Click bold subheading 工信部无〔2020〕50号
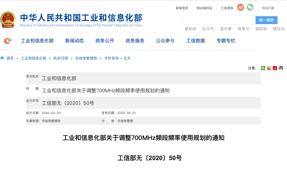The image size is (287, 175). point(150,158)
